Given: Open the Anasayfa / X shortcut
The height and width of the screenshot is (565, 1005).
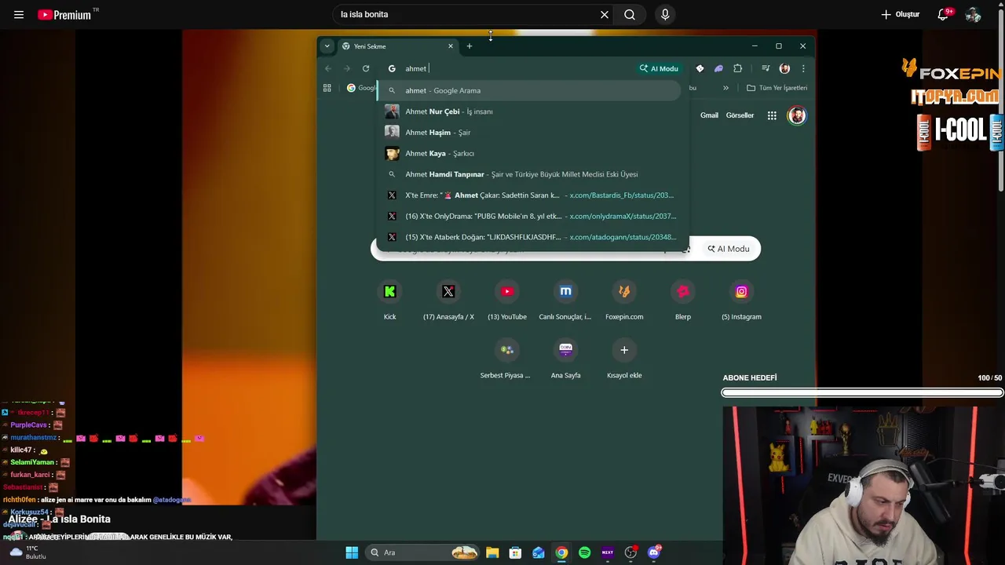Looking at the screenshot, I should click(x=448, y=301).
